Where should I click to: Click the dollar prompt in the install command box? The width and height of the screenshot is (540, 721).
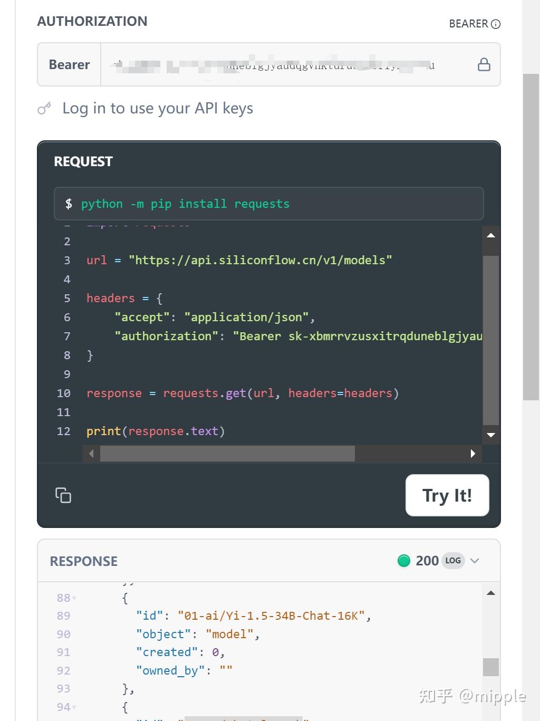pos(69,204)
